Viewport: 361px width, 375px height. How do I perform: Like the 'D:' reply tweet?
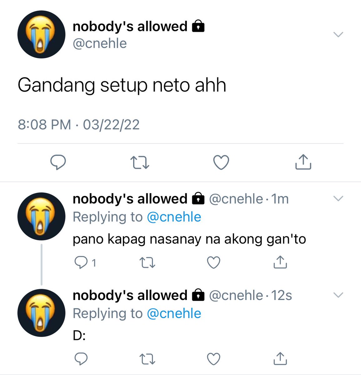(x=214, y=359)
